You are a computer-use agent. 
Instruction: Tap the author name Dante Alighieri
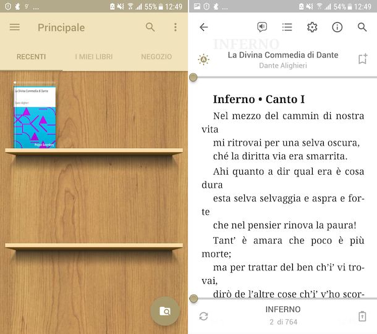pyautogui.click(x=283, y=65)
